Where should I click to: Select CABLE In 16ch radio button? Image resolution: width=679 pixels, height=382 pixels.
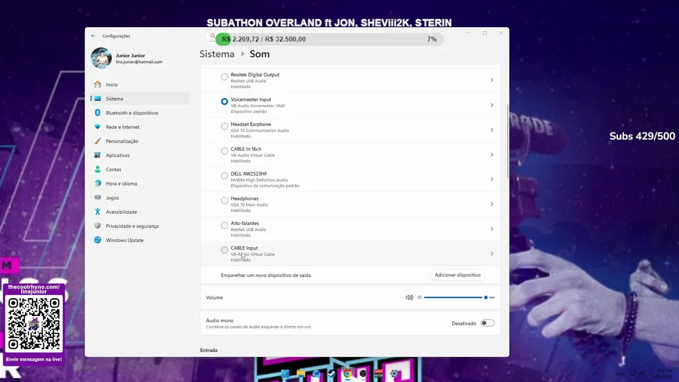224,151
